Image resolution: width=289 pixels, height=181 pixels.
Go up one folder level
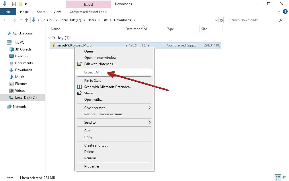27,20
